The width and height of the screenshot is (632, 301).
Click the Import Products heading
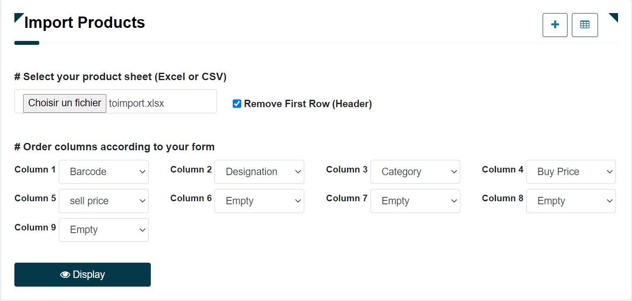click(85, 22)
